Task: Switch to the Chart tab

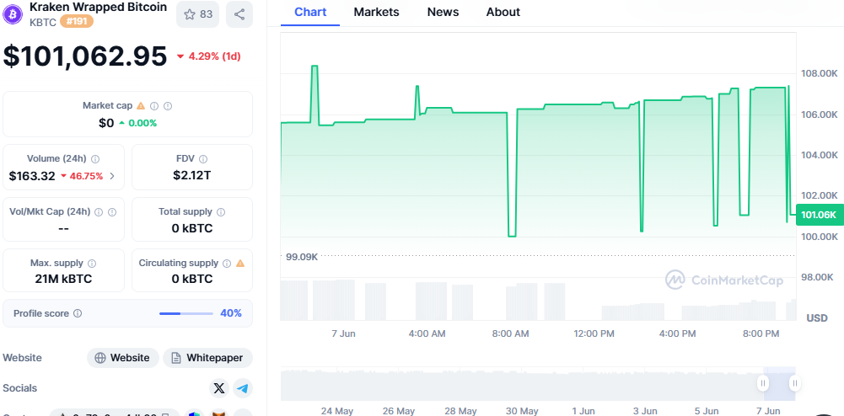Action: click(310, 12)
